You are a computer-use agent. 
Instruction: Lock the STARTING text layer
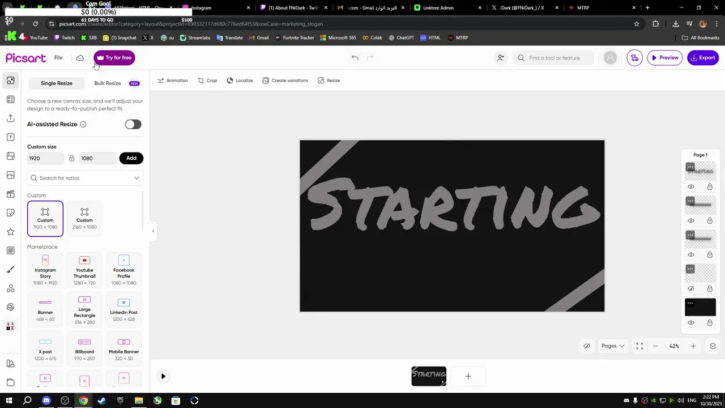[710, 187]
